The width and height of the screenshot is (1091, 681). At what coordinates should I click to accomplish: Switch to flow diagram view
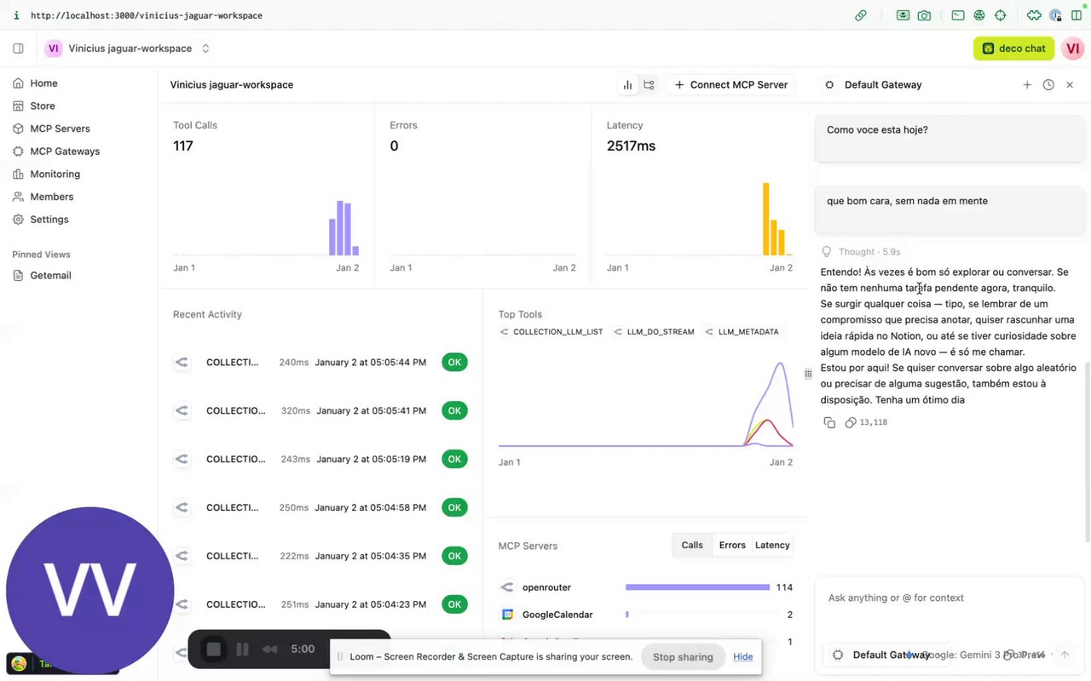click(649, 85)
